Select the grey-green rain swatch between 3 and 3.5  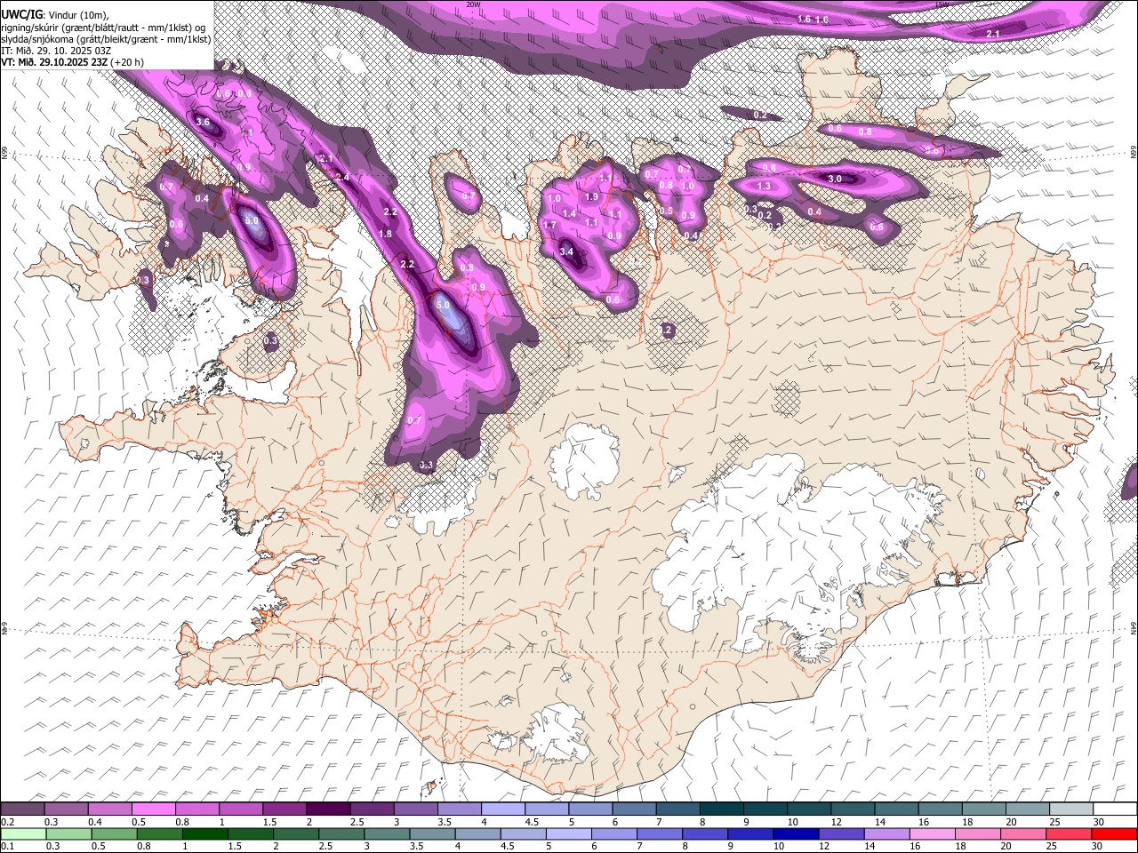click(386, 834)
